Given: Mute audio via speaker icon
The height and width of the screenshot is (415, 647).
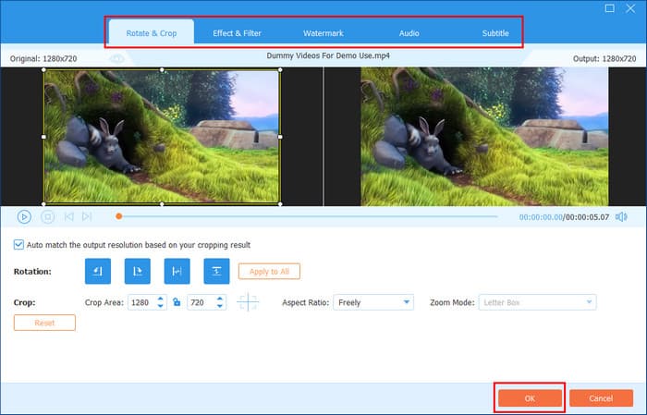Looking at the screenshot, I should tap(621, 216).
